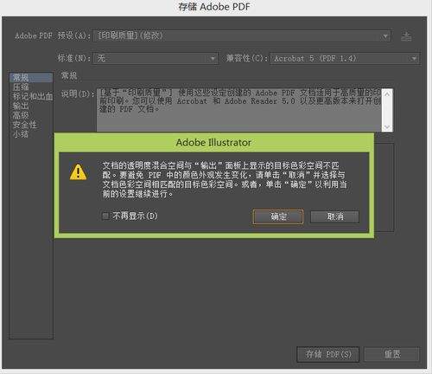
Task: Click the save preset icon next to the preset dropdown
Action: (406, 36)
